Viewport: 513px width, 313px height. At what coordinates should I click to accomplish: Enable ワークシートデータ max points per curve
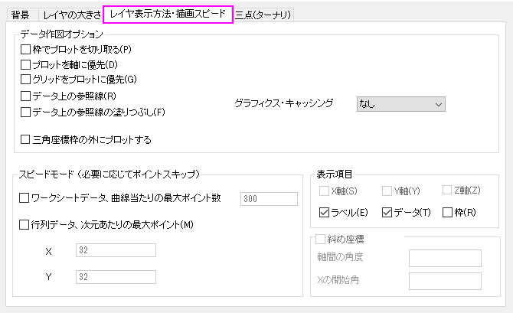24,198
